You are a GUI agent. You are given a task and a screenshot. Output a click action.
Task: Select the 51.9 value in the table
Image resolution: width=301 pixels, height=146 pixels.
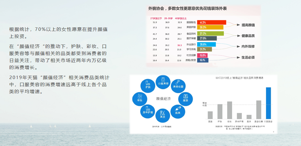155,22
